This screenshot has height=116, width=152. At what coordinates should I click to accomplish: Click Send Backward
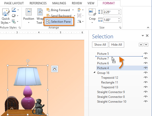point(59,16)
